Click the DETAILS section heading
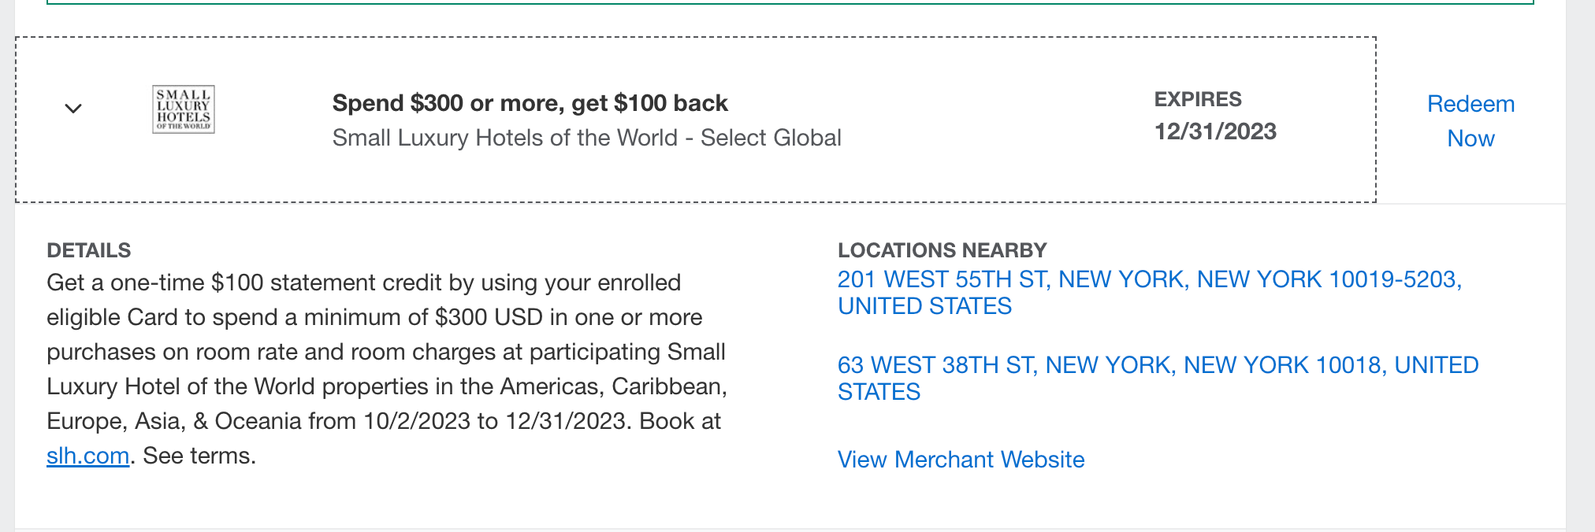Image resolution: width=1595 pixels, height=532 pixels. coord(90,249)
